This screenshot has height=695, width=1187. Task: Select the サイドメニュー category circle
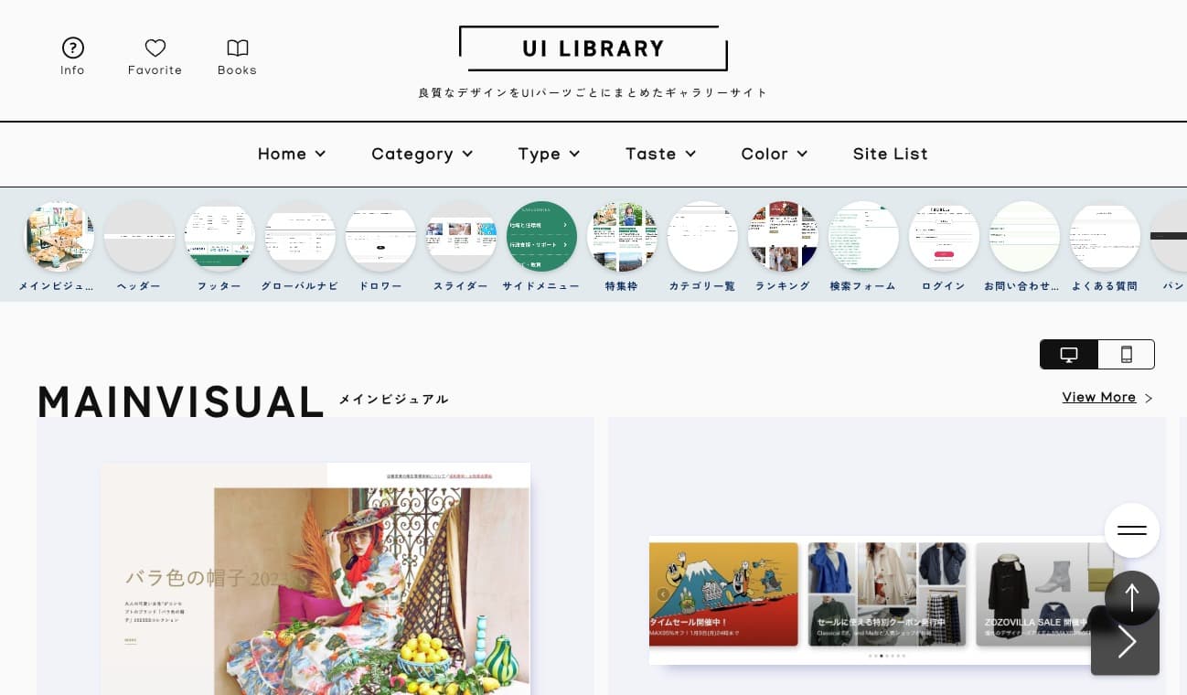pos(541,237)
